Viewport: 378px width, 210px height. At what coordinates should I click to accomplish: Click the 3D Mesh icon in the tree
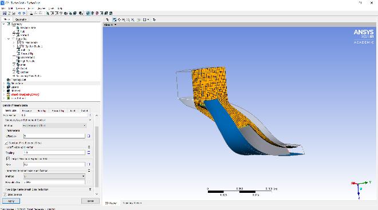pyautogui.click(x=9, y=91)
